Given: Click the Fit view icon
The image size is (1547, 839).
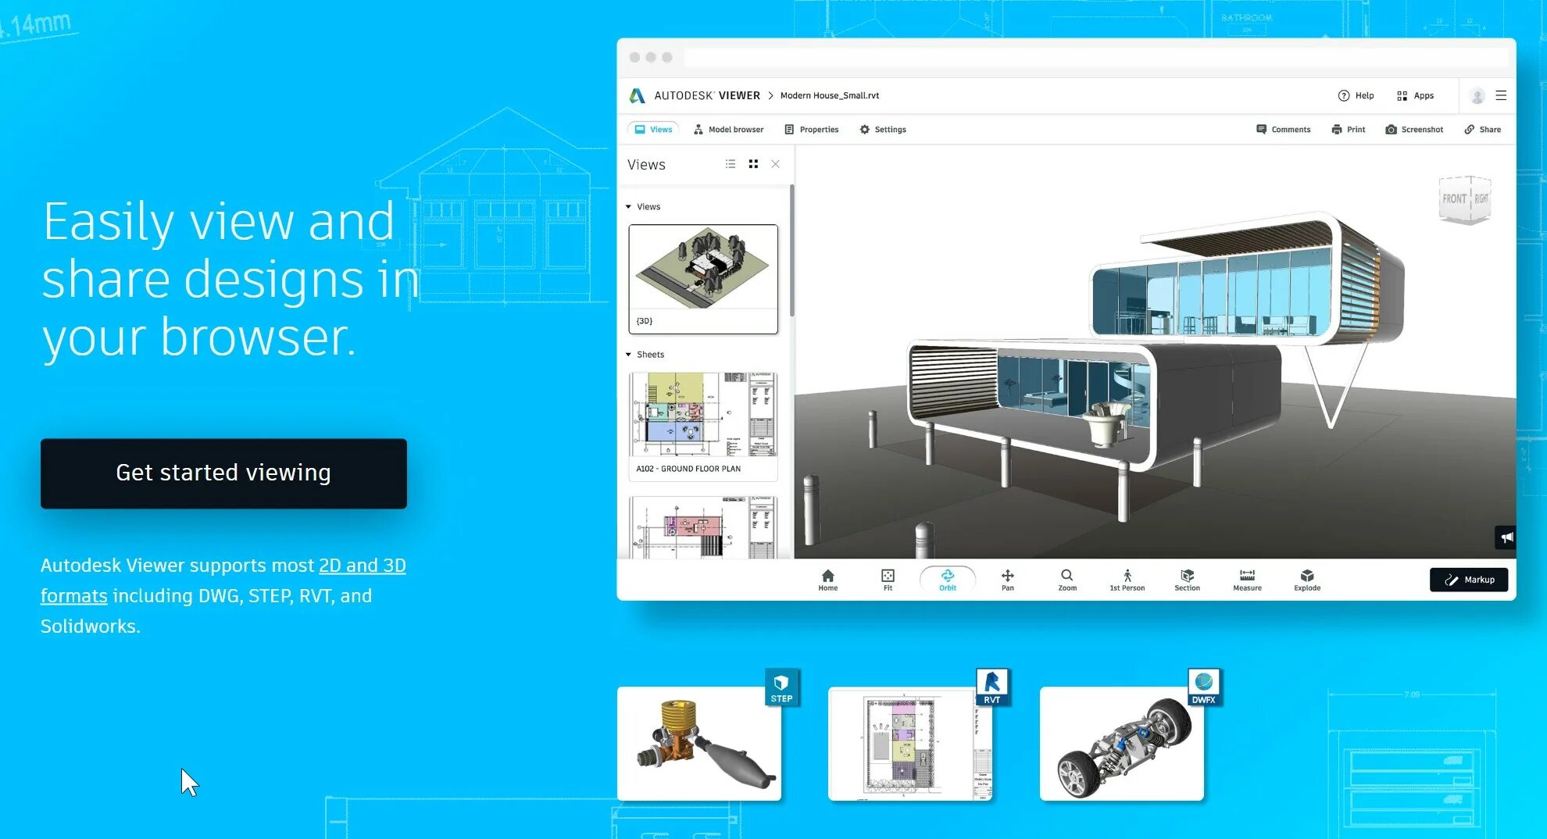Looking at the screenshot, I should click(x=887, y=578).
